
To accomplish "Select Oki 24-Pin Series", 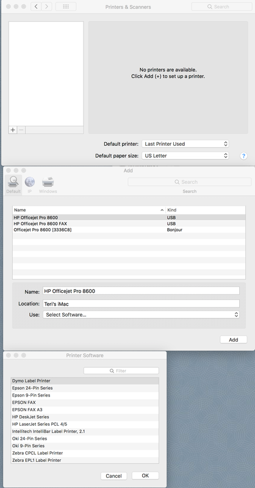I will tap(85, 439).
